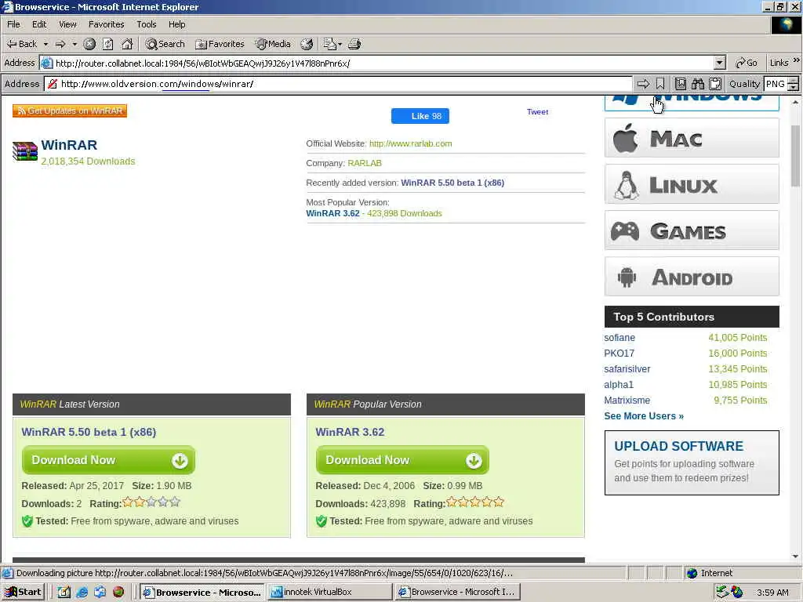This screenshot has height=602, width=803.
Task: Open most popular WinRAR 3.62 link
Action: [x=332, y=213]
